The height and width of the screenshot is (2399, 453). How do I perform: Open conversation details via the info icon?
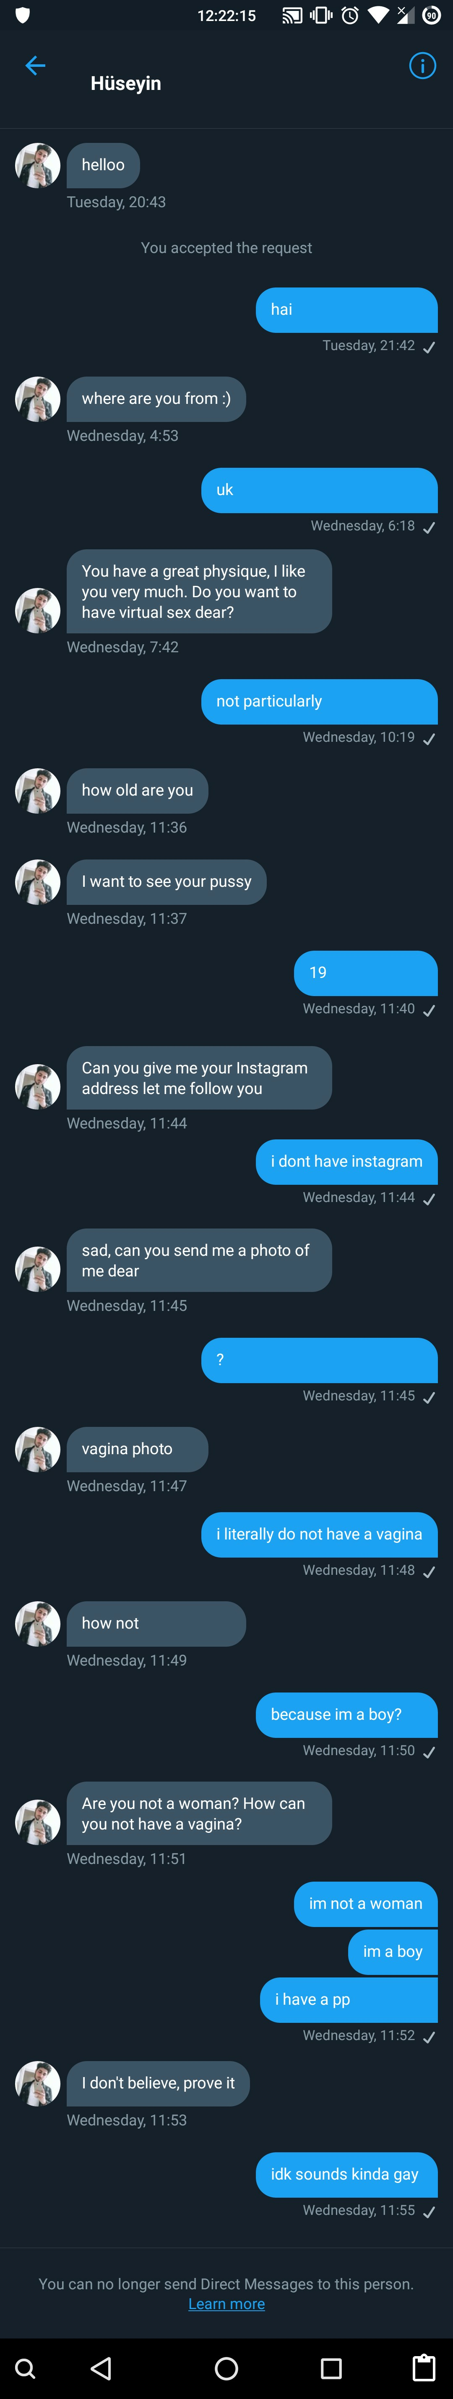click(x=422, y=66)
